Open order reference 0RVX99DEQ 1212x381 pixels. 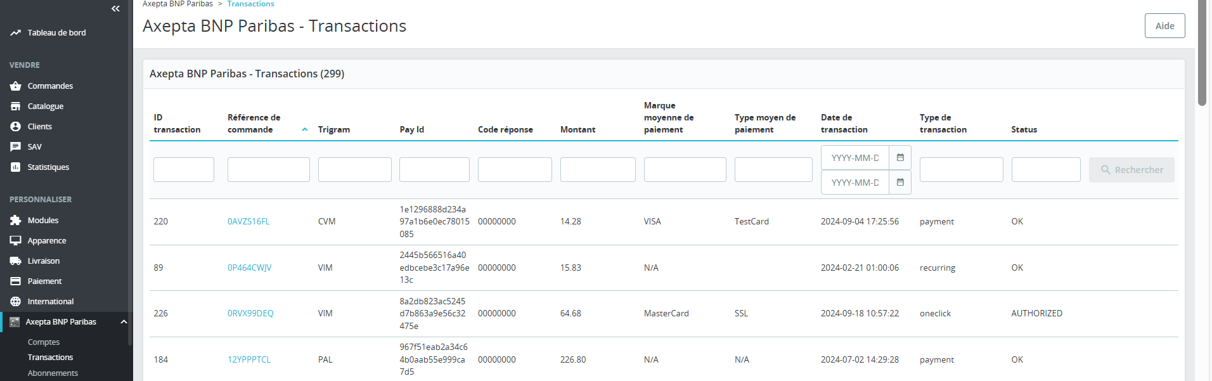click(x=250, y=313)
